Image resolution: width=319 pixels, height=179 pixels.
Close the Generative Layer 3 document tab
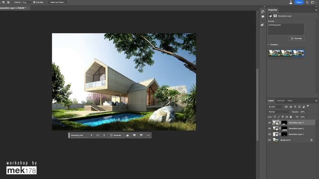click(x=28, y=8)
